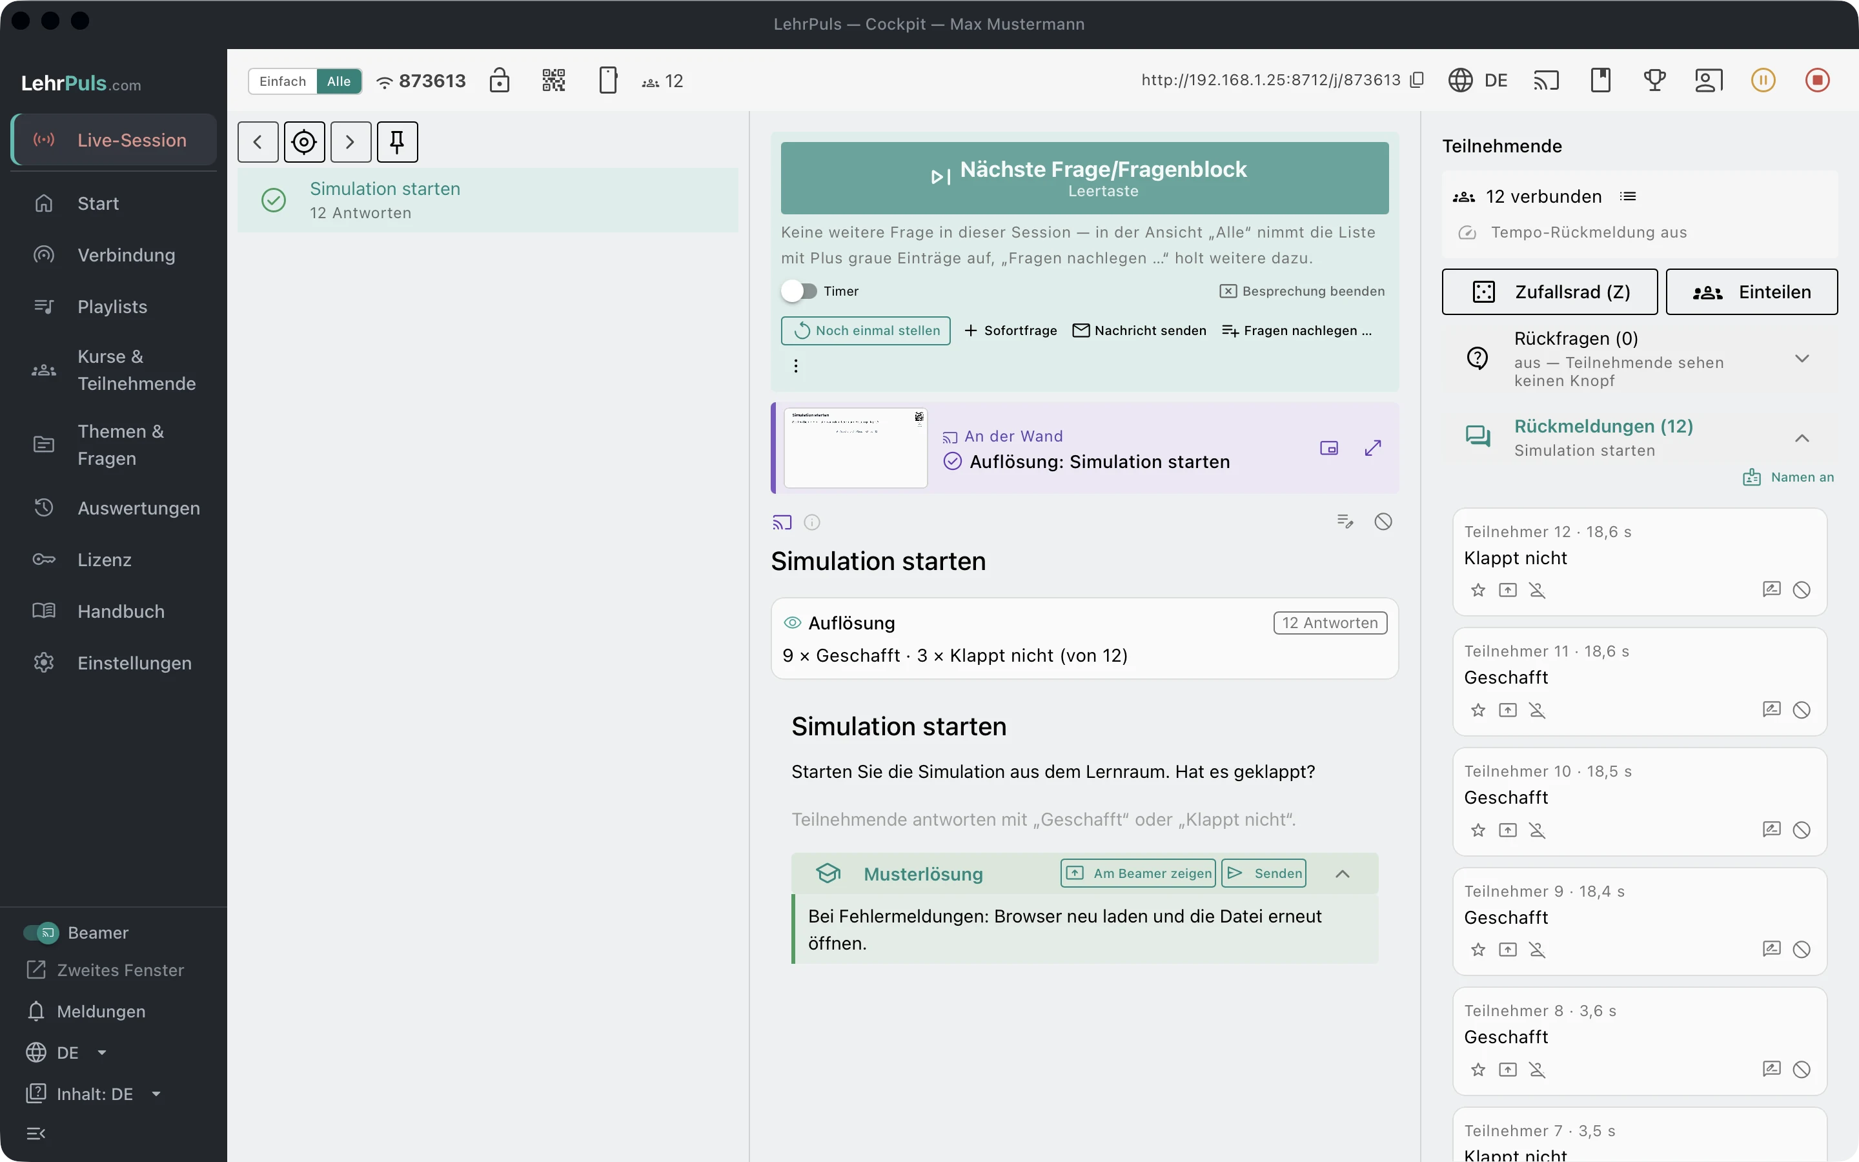Toggle the Timer switch
Viewport: 1859px width, 1162px height.
click(x=799, y=291)
